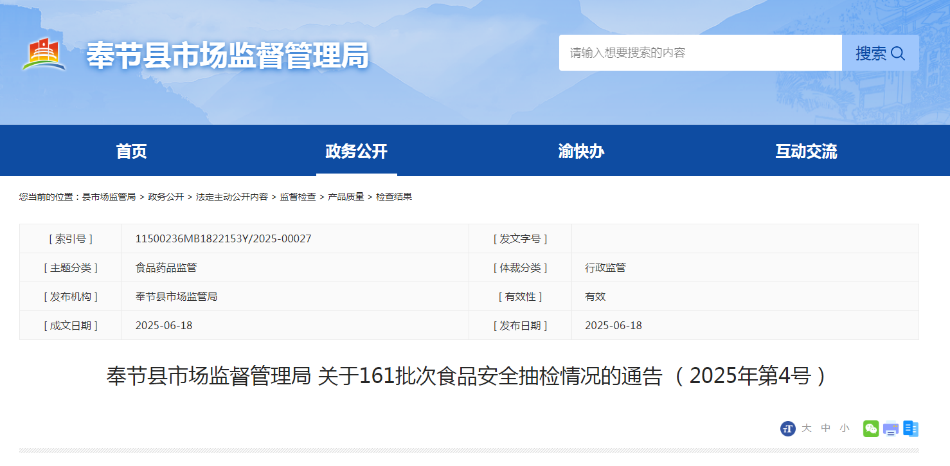Open the 渝快办 nav tab
Image resolution: width=950 pixels, height=466 pixels.
click(x=581, y=151)
